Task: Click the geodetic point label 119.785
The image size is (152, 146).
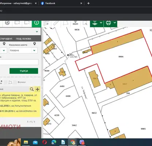Action: tap(73, 57)
